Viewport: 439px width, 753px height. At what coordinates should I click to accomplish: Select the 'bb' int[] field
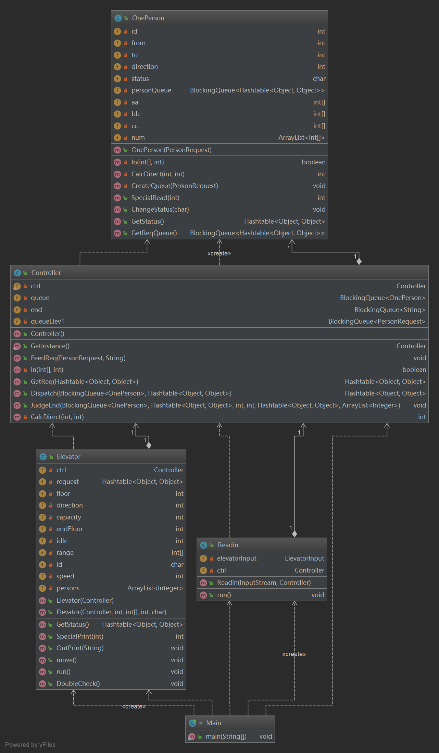[219, 114]
